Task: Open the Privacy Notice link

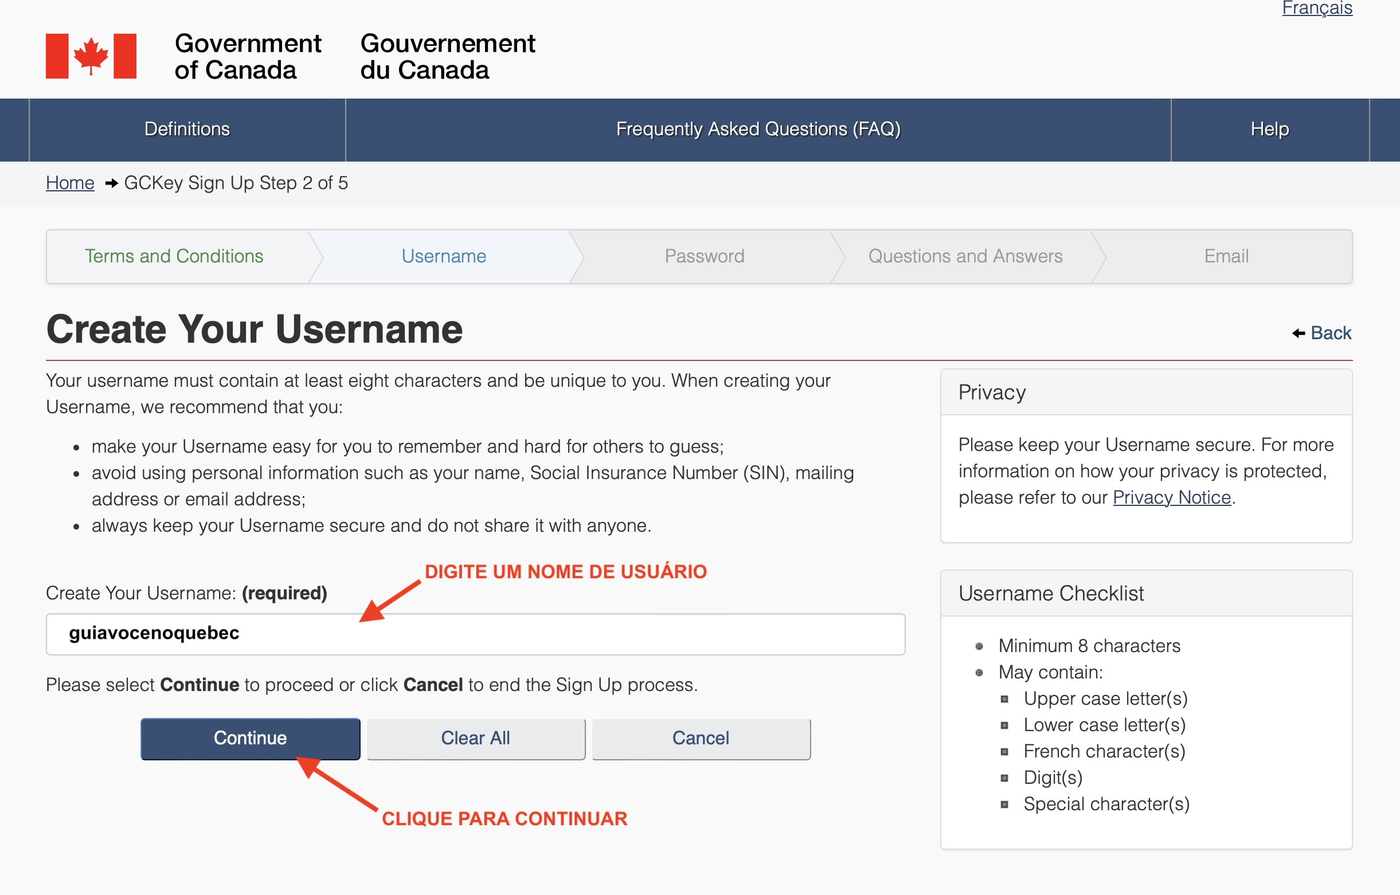Action: [1171, 497]
